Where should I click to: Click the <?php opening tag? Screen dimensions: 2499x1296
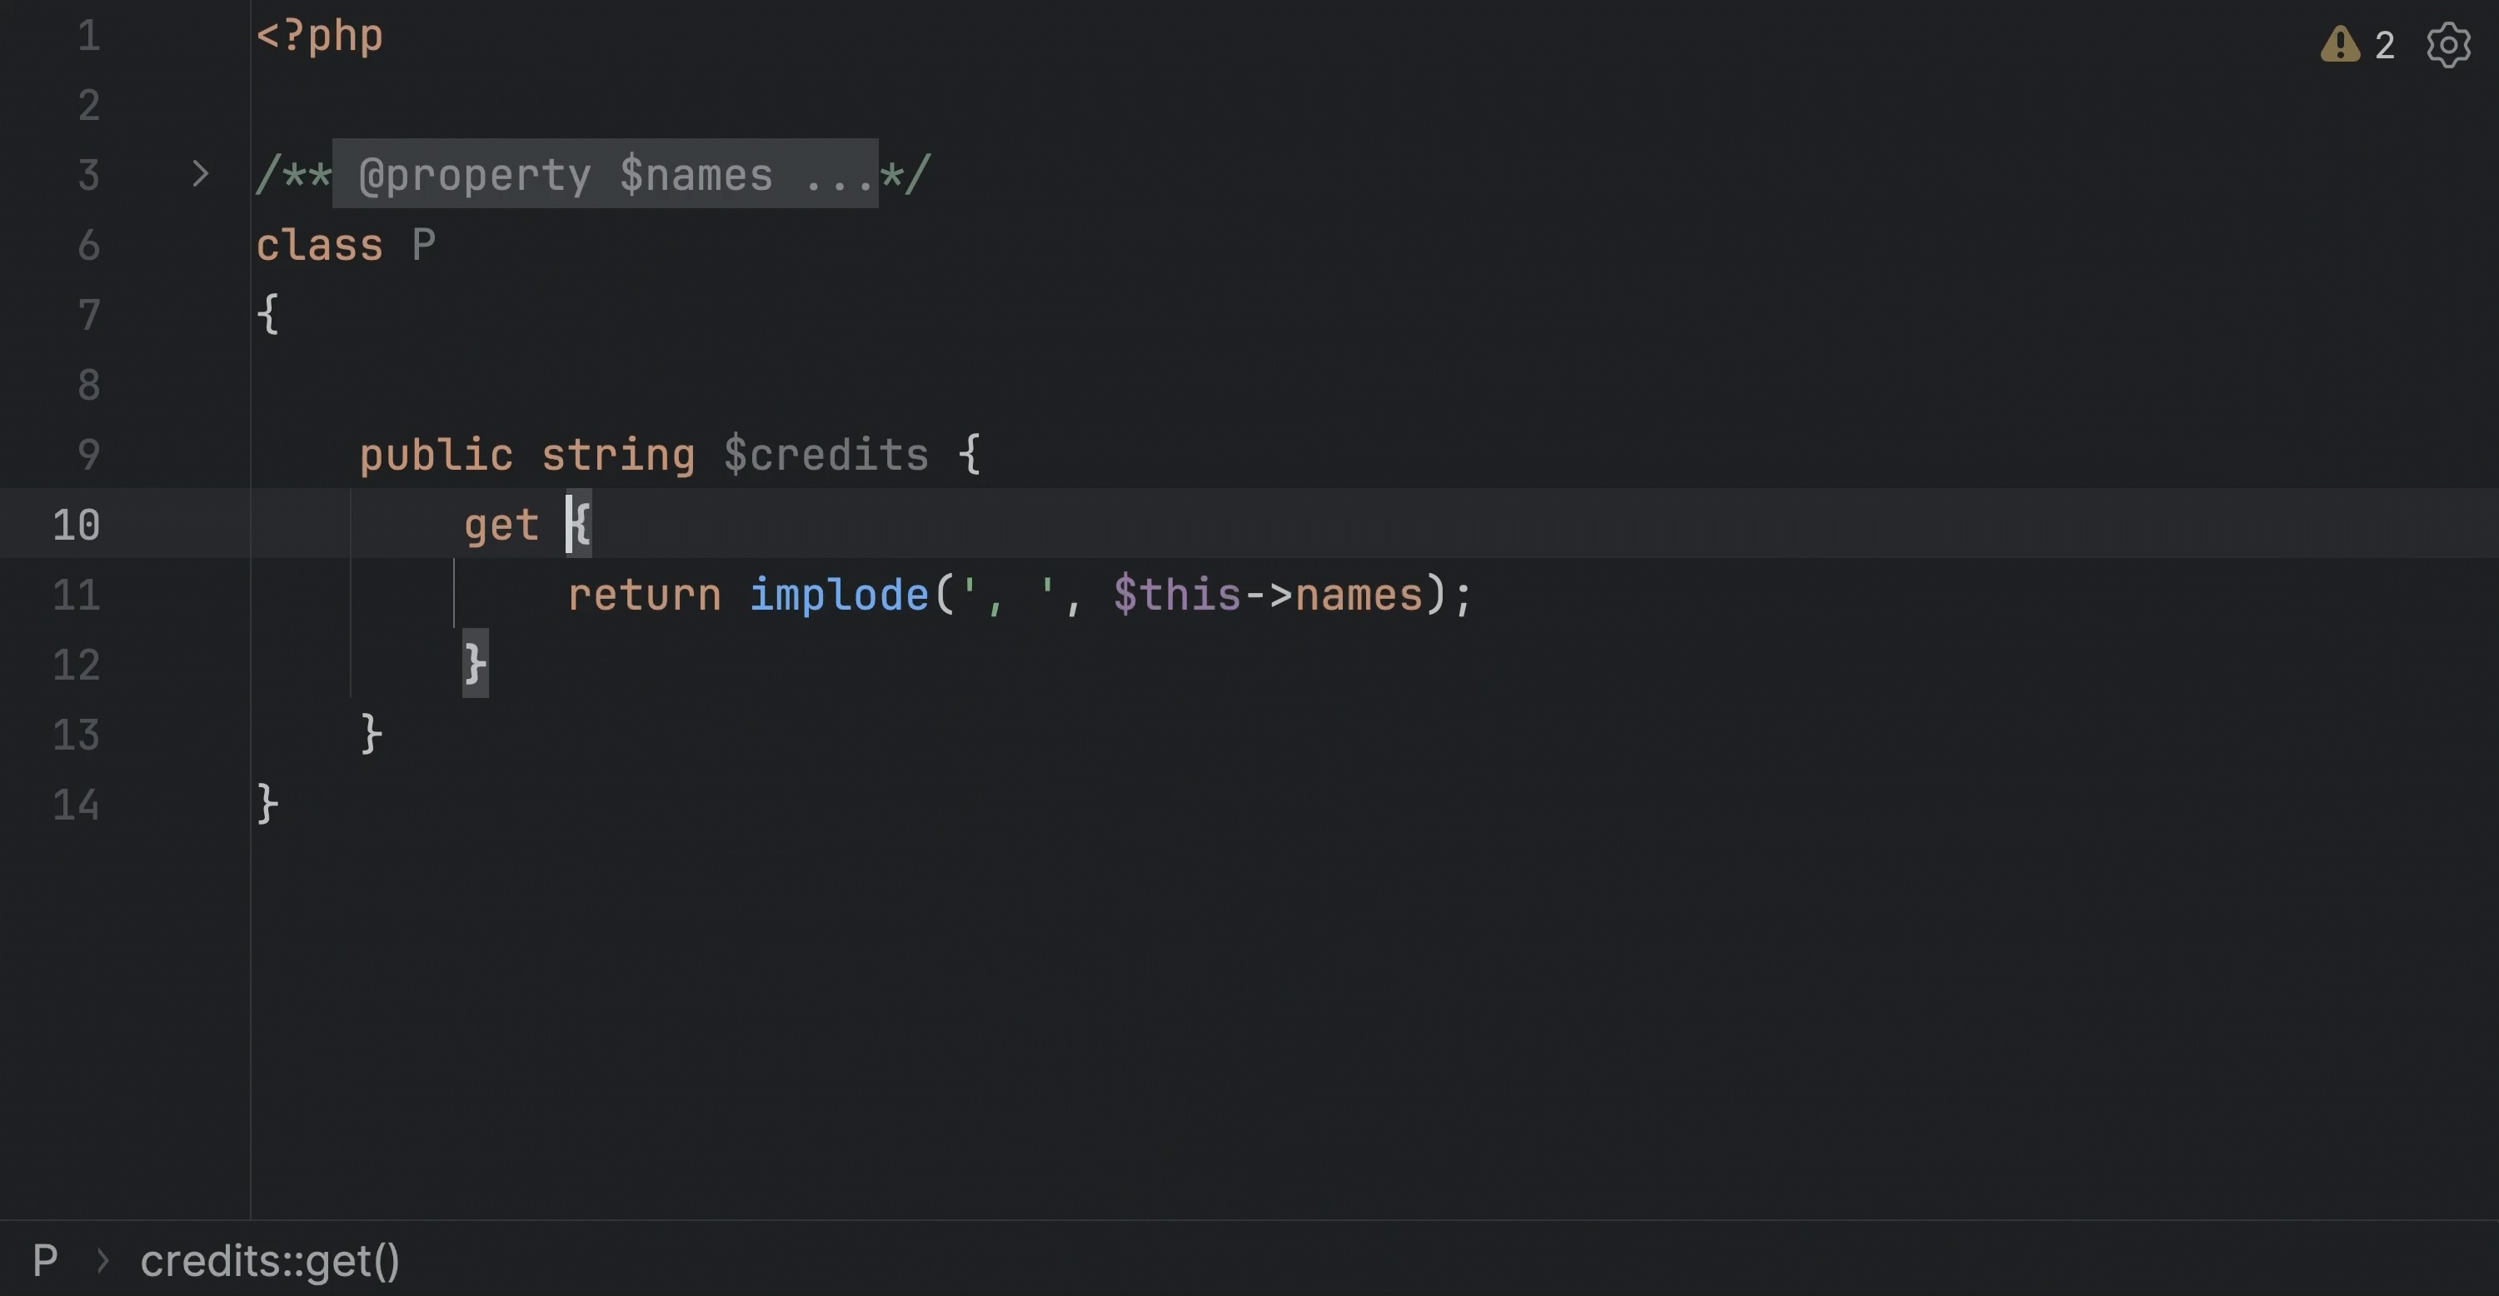click(x=319, y=36)
